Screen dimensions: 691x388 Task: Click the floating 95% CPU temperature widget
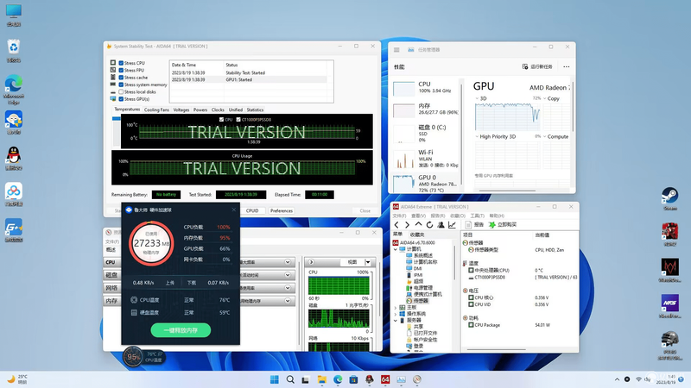point(143,356)
